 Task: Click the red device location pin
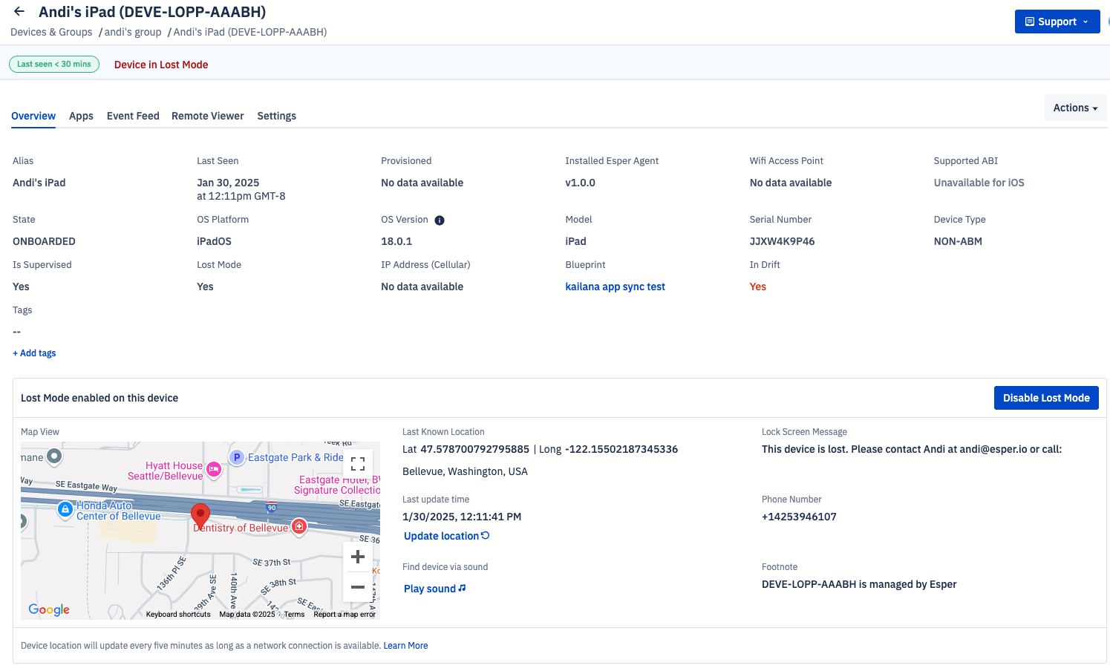[x=200, y=515]
